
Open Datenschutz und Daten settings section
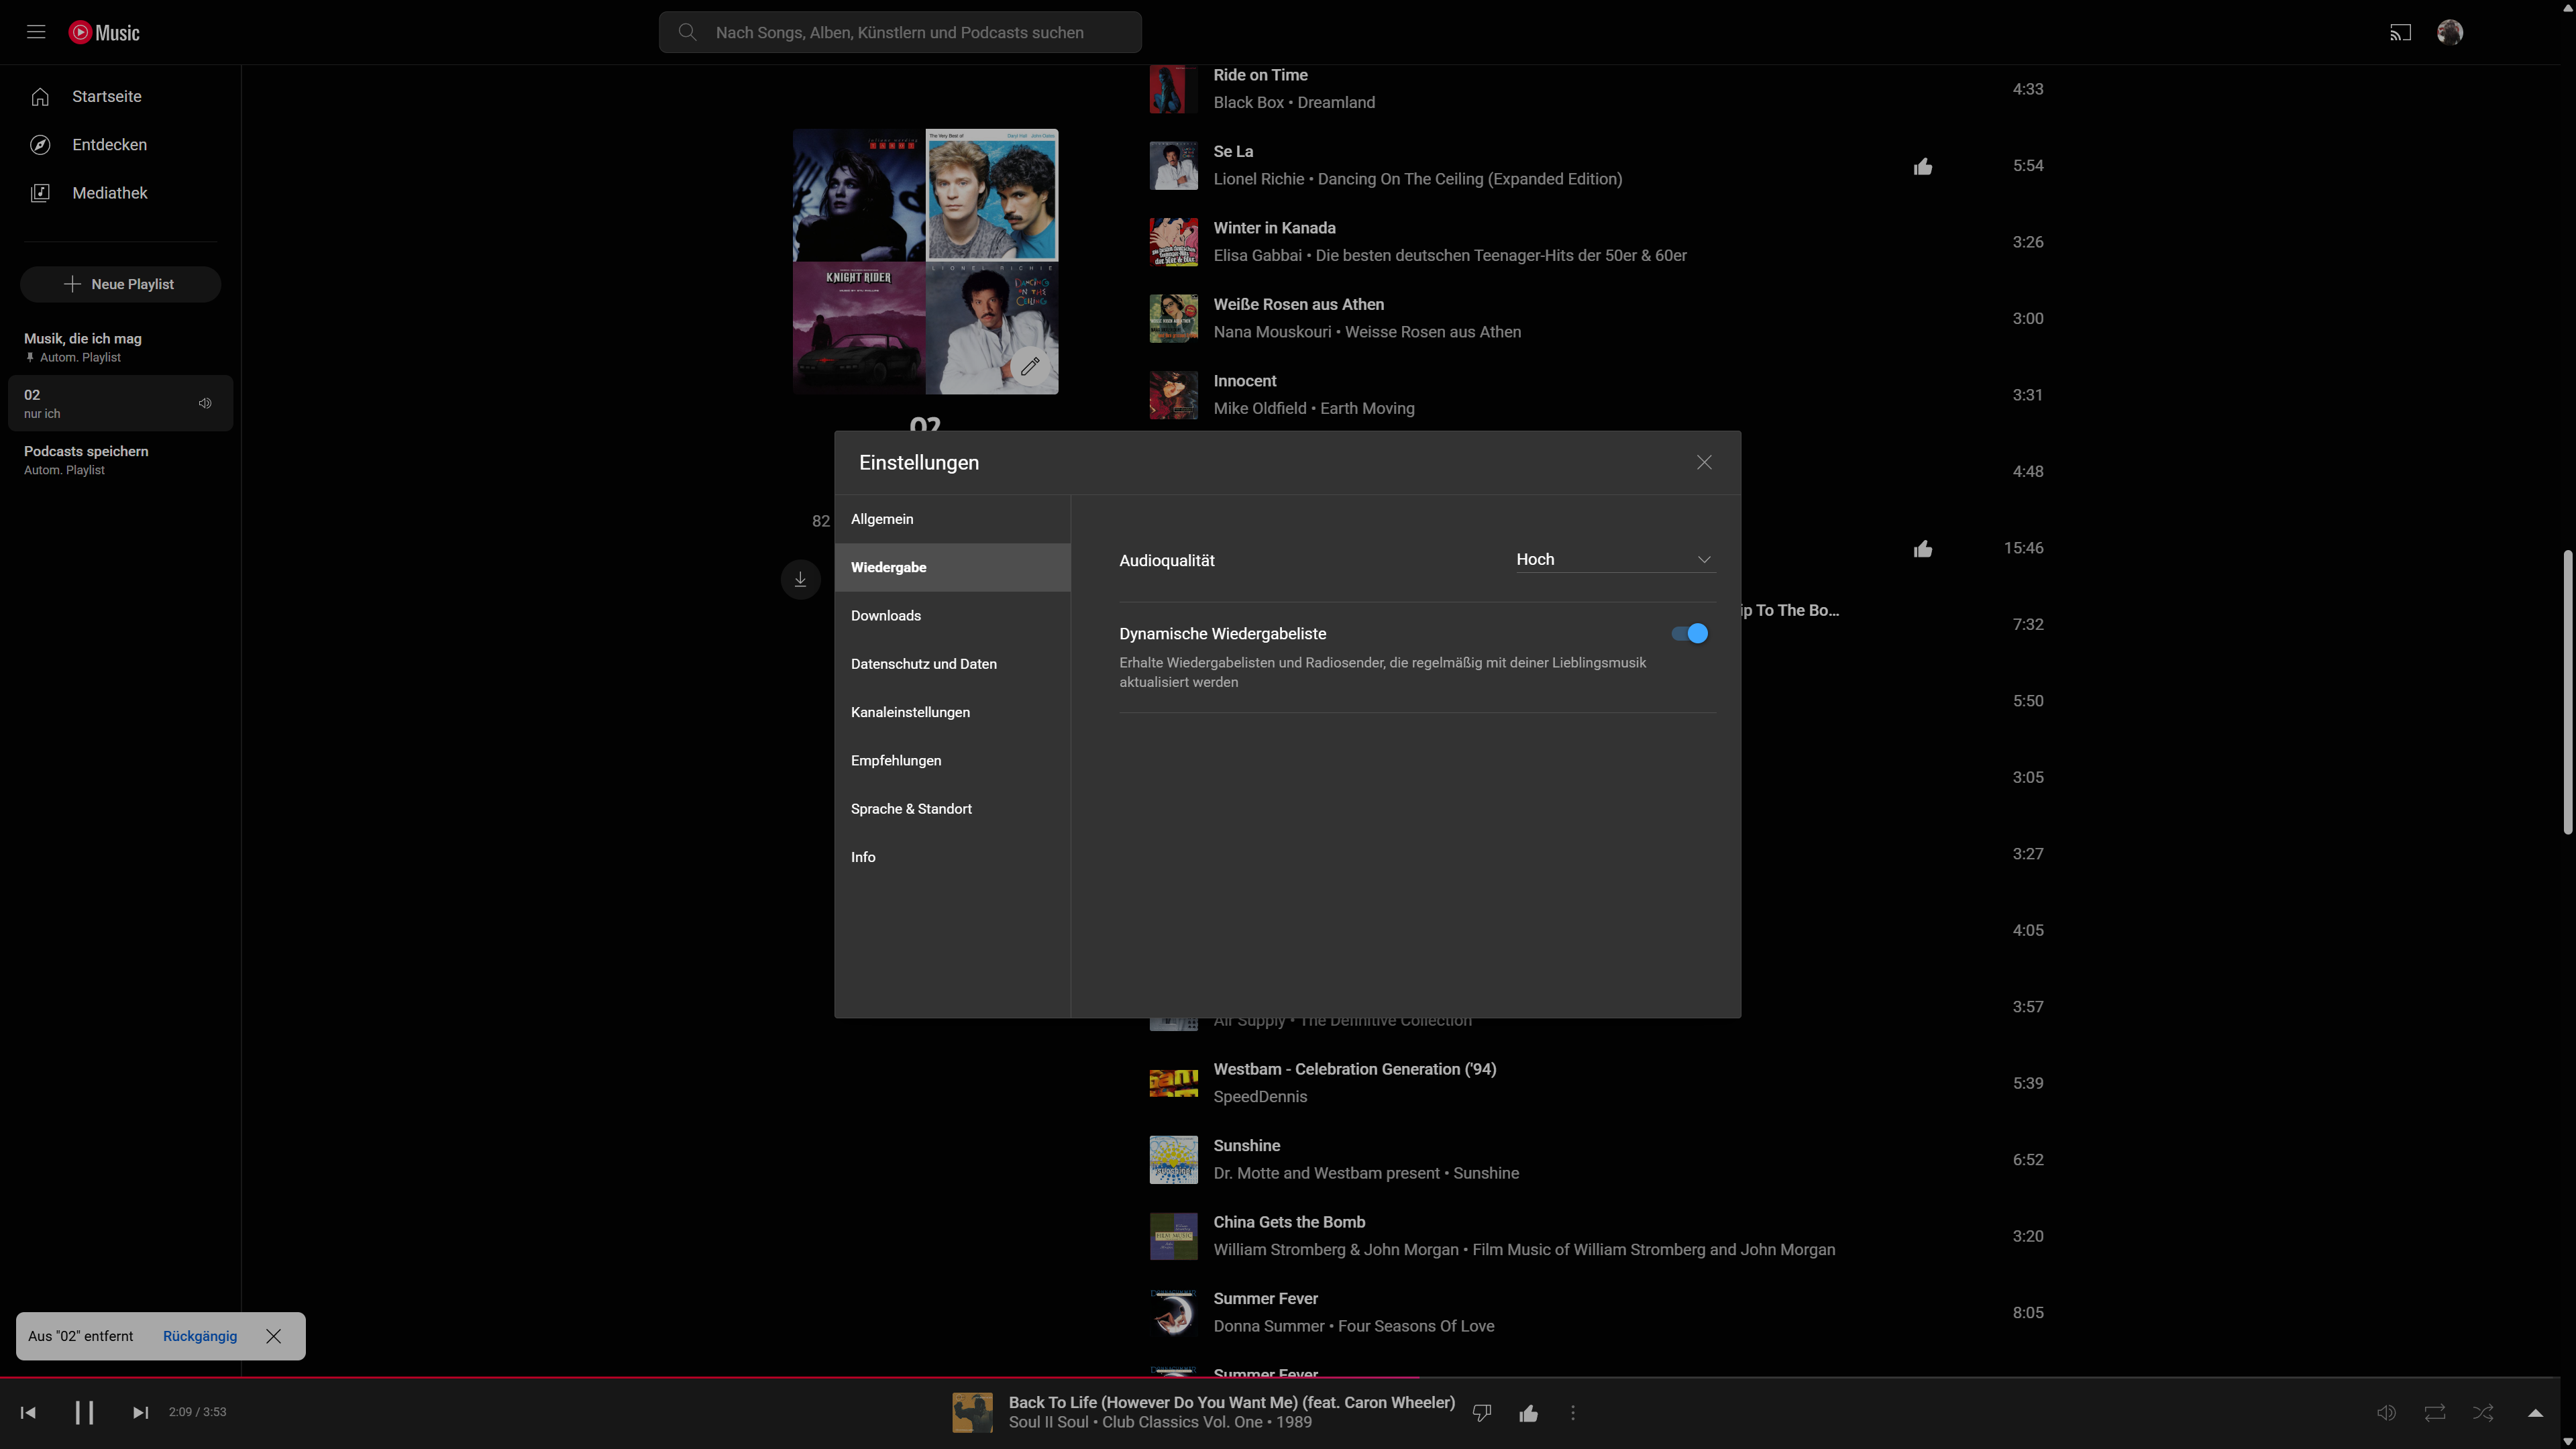923,664
